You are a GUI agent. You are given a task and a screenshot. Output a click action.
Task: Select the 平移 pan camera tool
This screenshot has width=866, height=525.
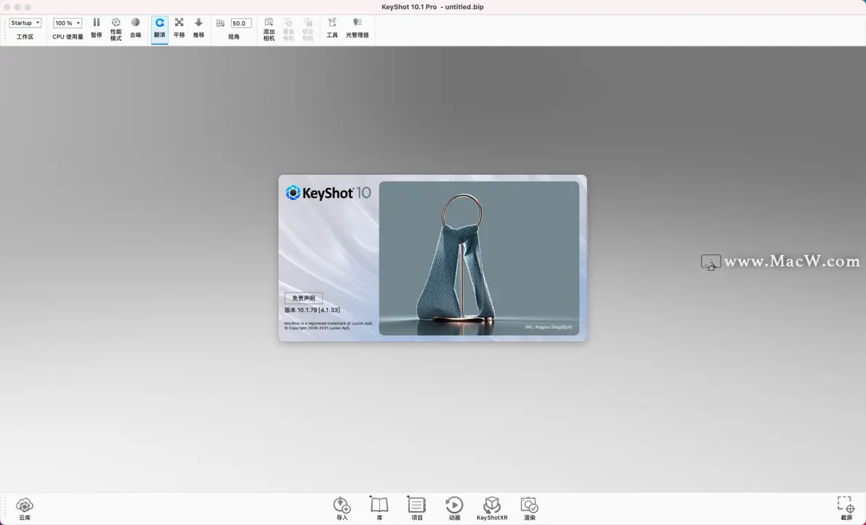click(179, 28)
